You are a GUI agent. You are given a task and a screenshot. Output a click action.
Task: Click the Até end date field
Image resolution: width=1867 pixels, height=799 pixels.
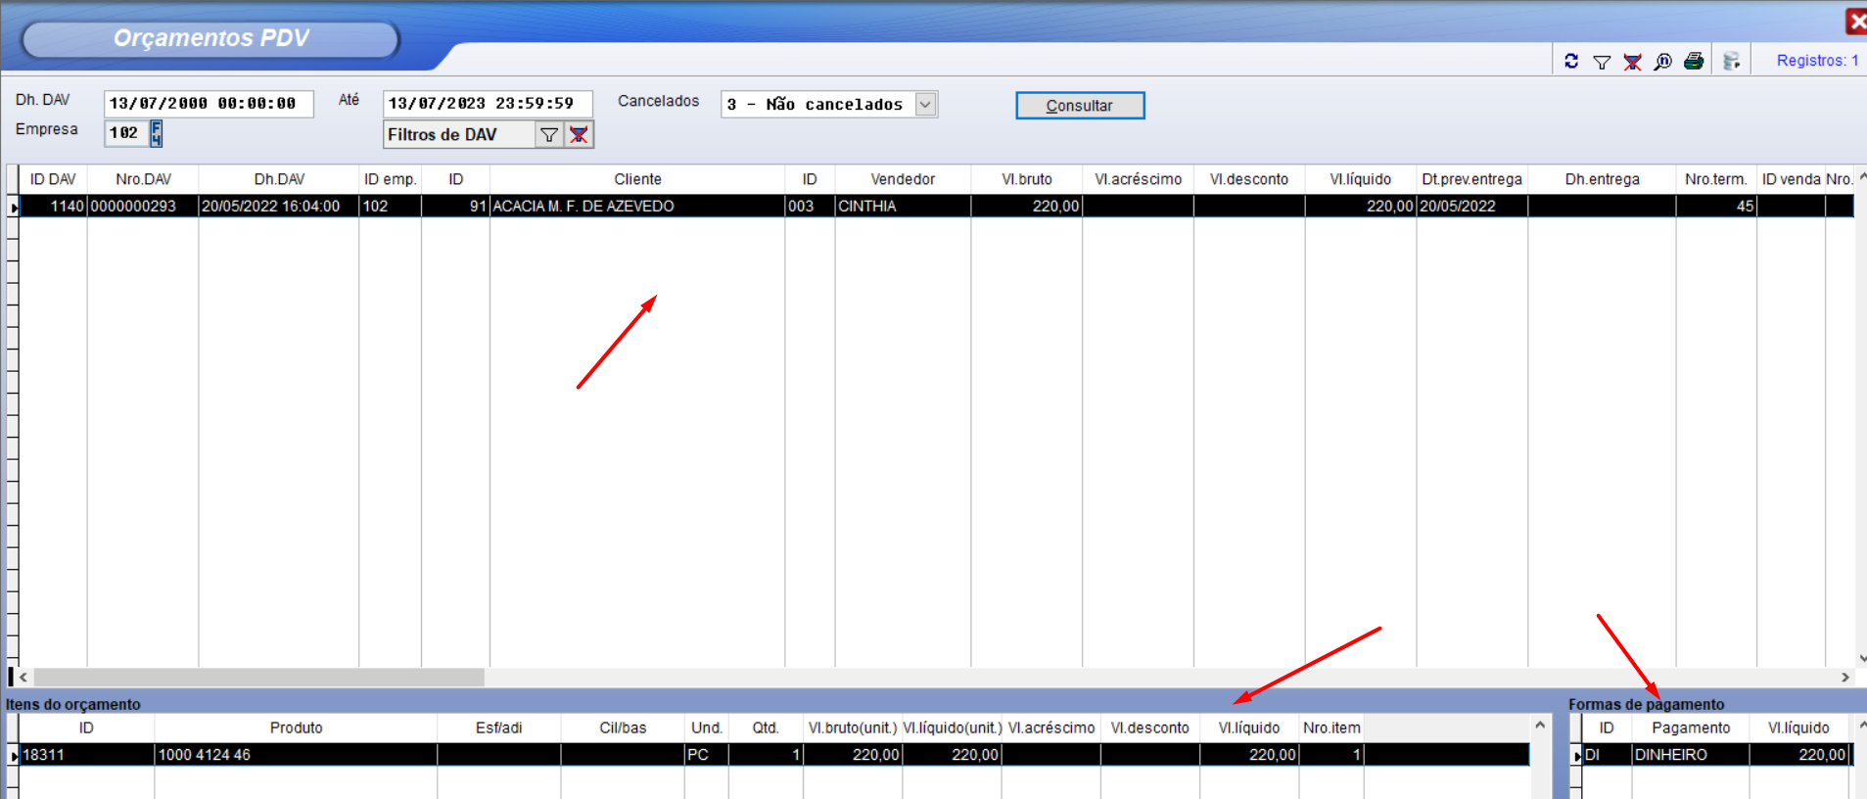pos(488,104)
